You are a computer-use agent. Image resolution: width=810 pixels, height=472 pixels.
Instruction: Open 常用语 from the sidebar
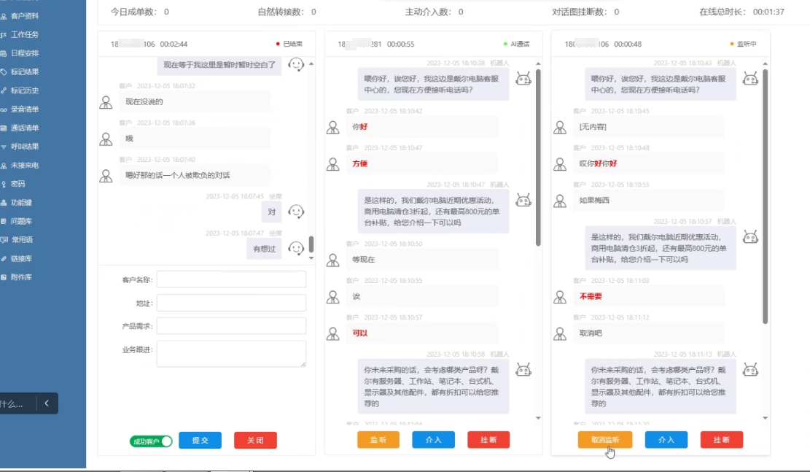(22, 240)
